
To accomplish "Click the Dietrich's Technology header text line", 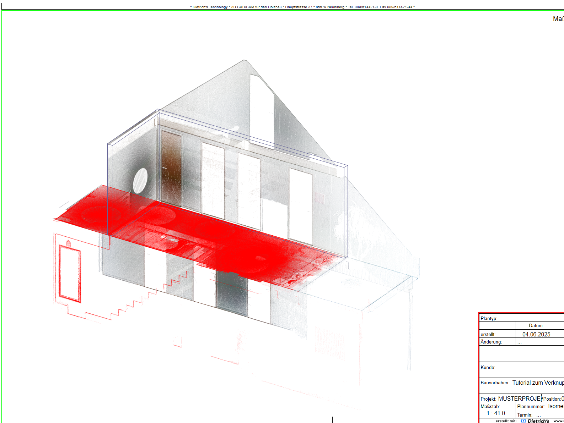I will click(x=302, y=7).
